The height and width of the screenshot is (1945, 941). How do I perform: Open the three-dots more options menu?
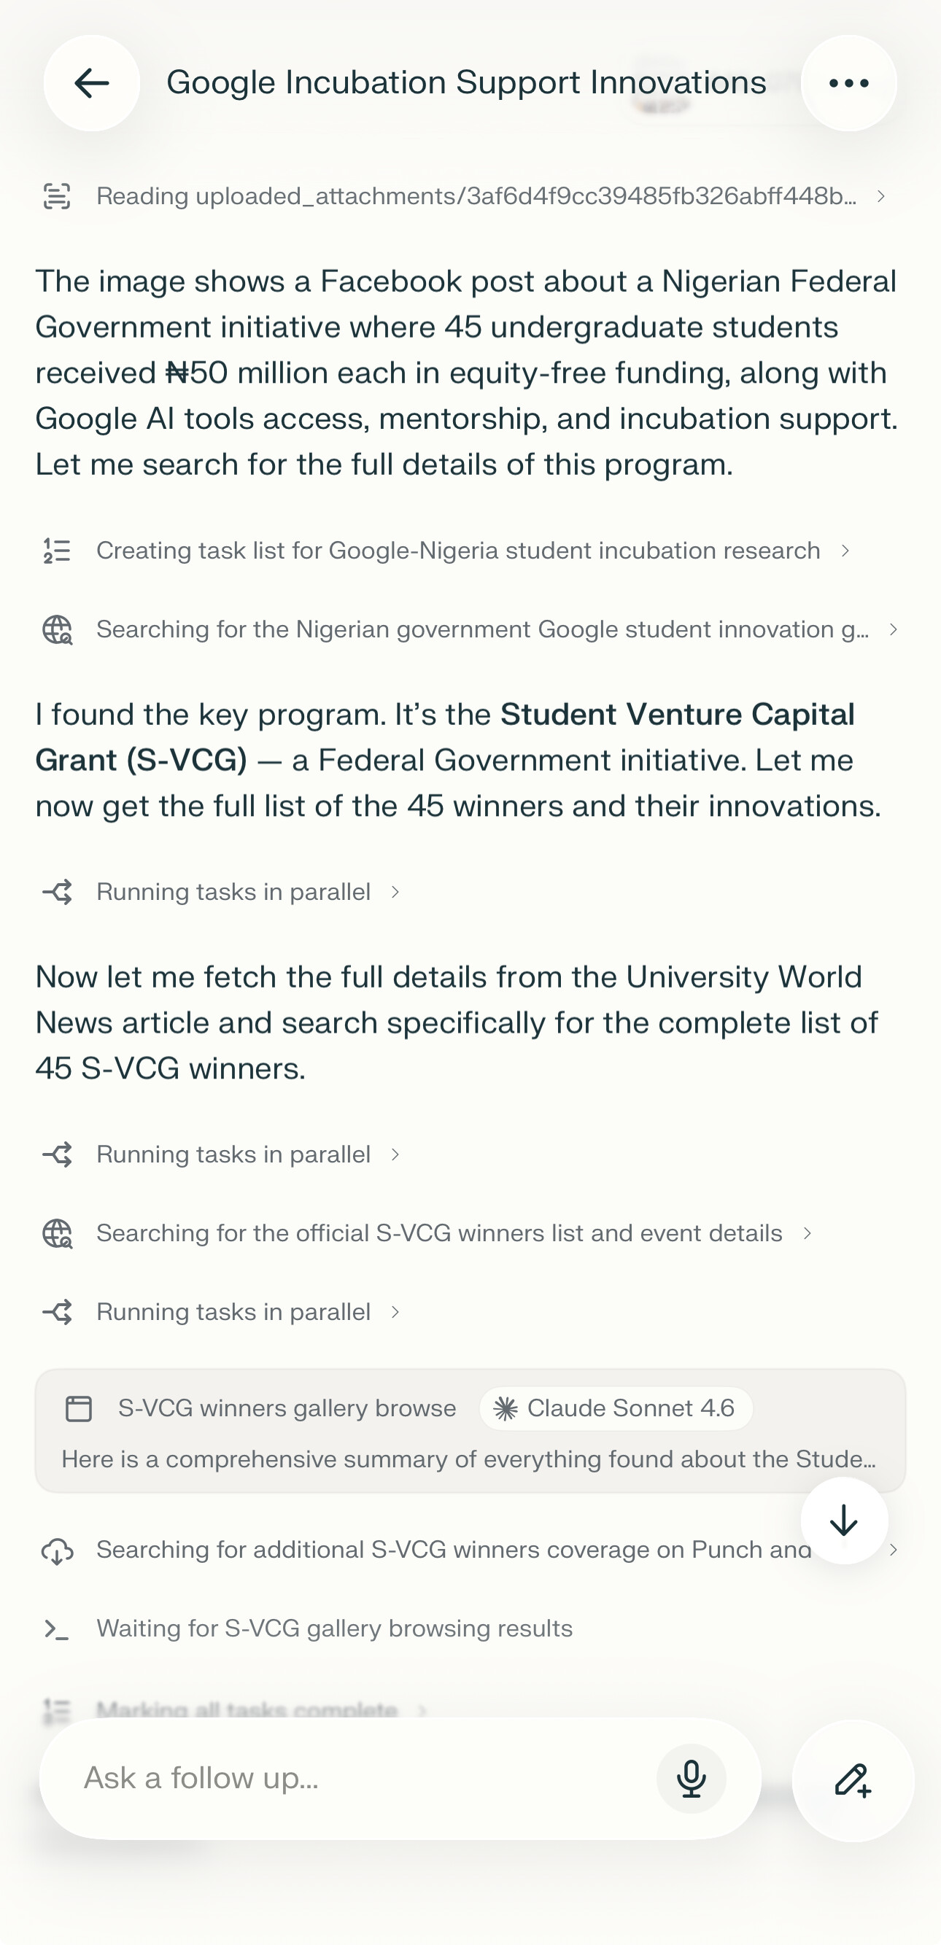point(849,83)
